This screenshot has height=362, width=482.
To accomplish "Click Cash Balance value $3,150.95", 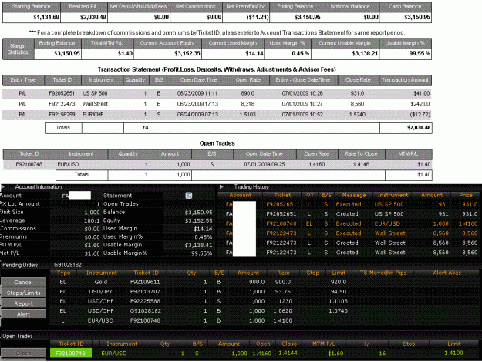I will (x=416, y=17).
